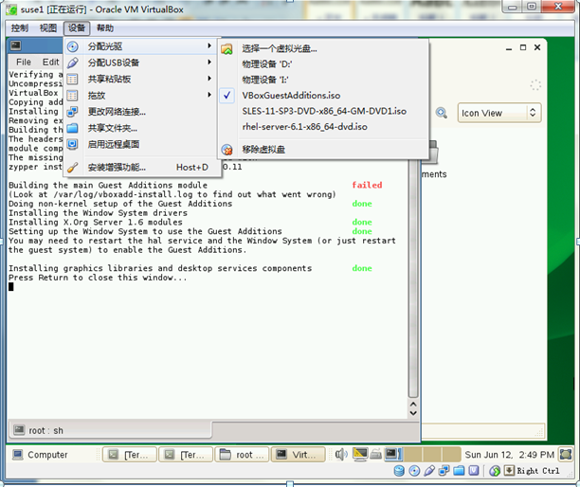Viewport: 580px width, 487px height.
Task: Click show-desktop icon right of the clock
Action: [566, 454]
